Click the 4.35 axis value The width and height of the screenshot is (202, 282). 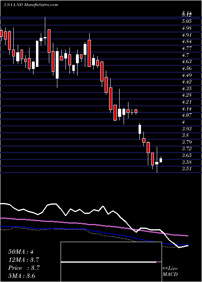pyautogui.click(x=187, y=89)
